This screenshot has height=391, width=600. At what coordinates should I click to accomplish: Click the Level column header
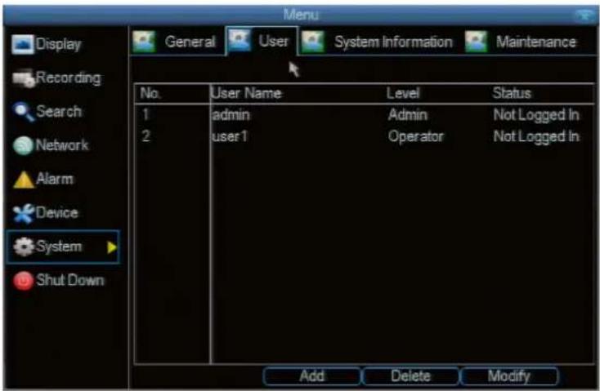(x=403, y=93)
